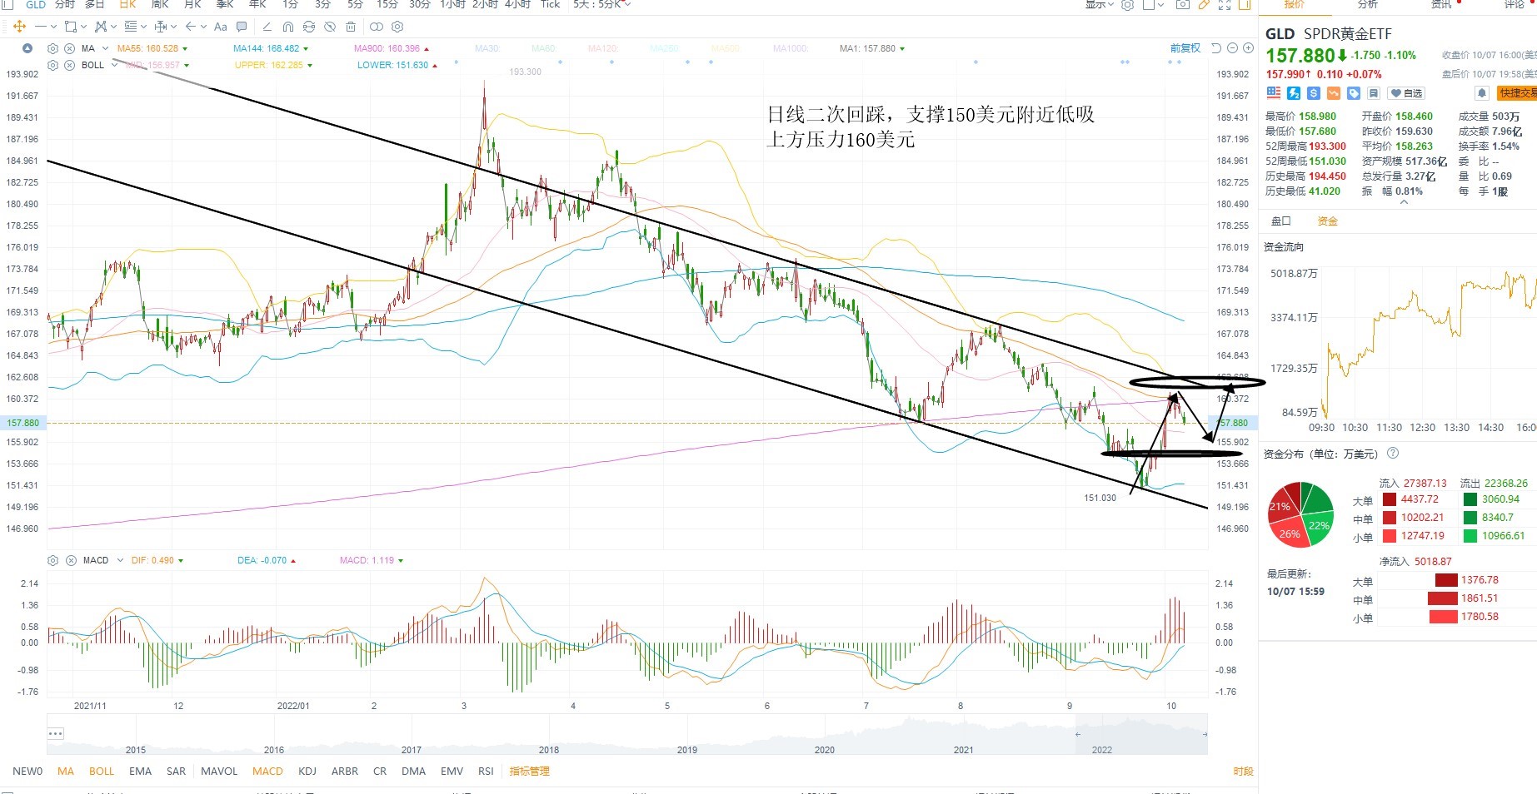Toggle BOLL indicator in bottom bar
This screenshot has height=794, width=1537.
coord(102,772)
